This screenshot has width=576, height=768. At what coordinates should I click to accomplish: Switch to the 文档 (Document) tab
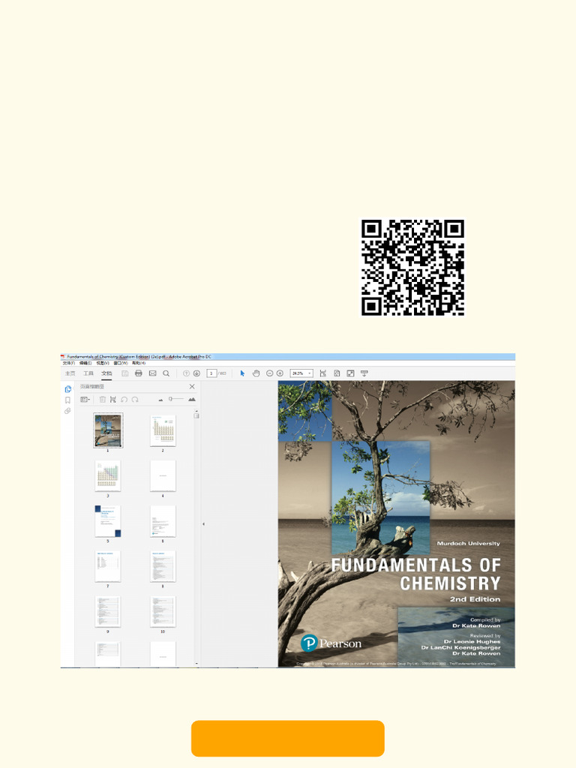click(x=106, y=373)
